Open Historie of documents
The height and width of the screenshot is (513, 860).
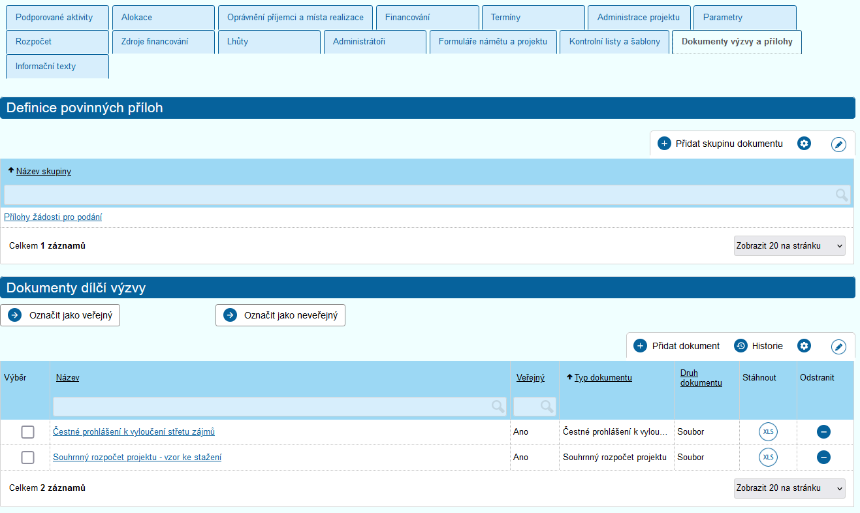click(x=759, y=346)
